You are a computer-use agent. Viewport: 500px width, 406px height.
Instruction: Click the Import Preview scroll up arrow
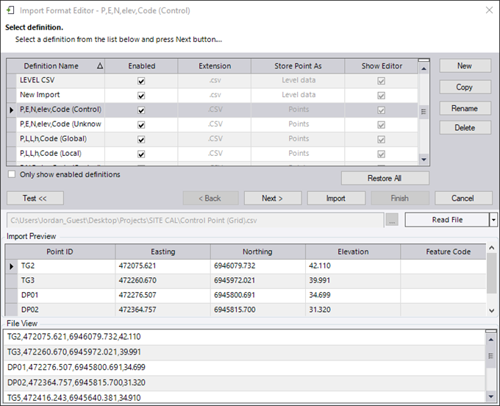(x=491, y=248)
